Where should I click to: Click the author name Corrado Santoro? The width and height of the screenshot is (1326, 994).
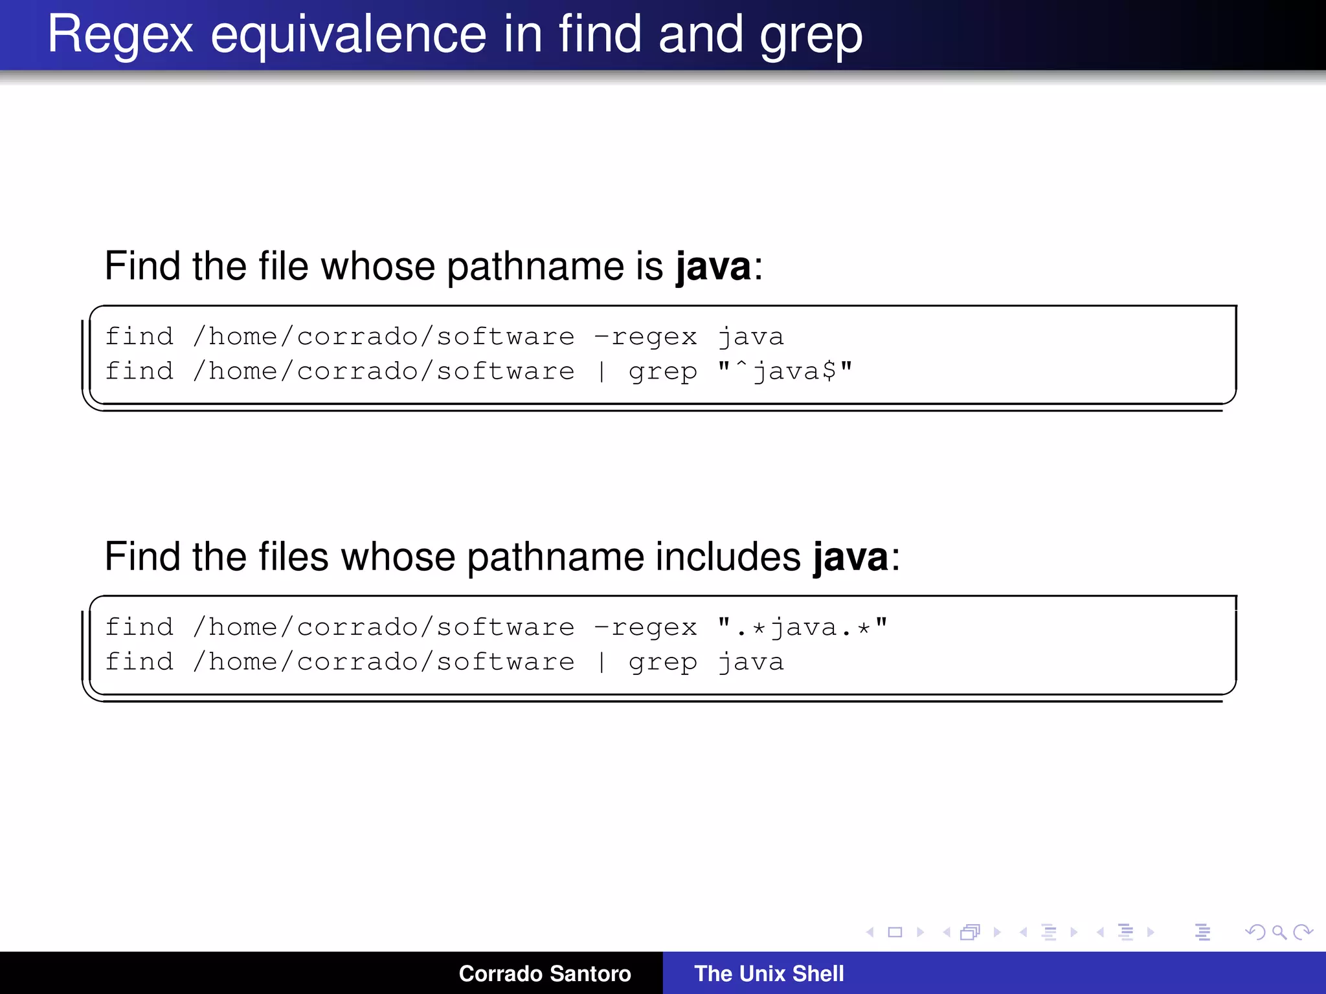pyautogui.click(x=545, y=973)
